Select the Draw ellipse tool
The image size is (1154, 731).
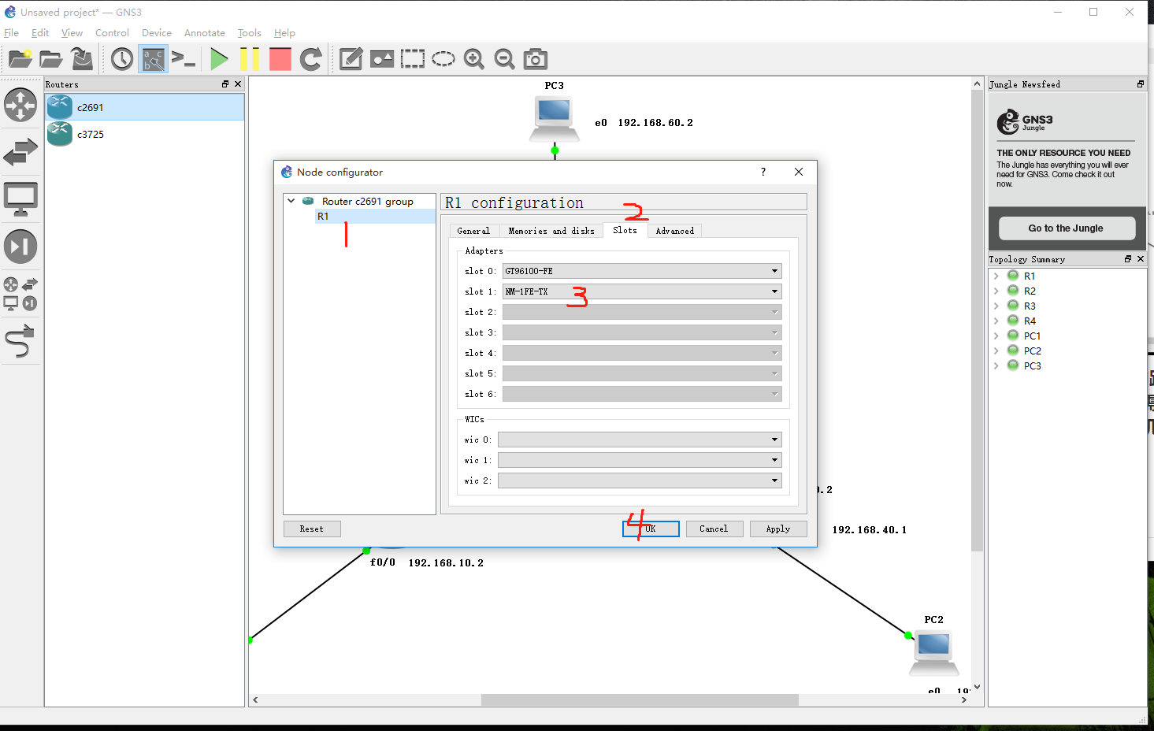coord(443,59)
